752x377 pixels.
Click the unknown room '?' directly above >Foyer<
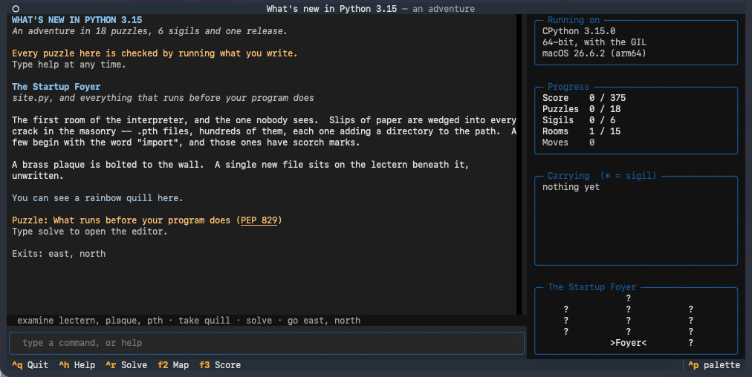628,332
